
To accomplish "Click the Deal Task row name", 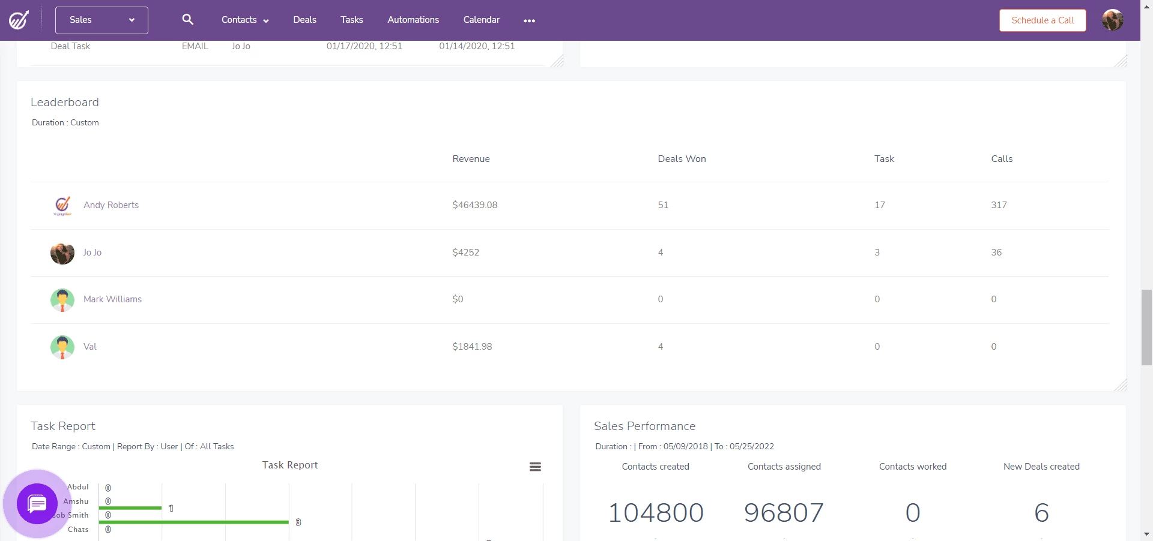I will [70, 46].
